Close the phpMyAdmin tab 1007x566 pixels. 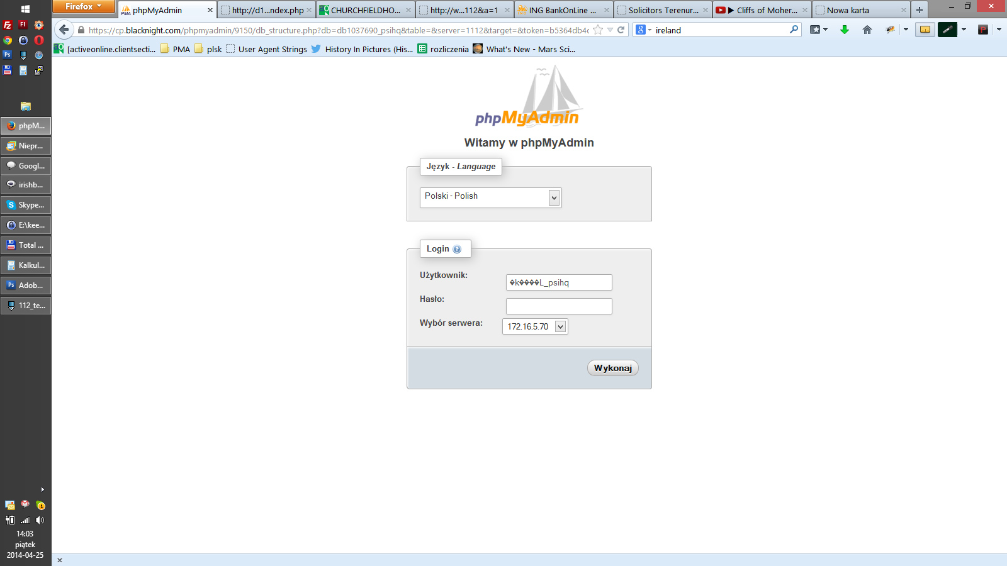point(210,10)
